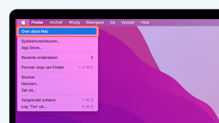The image size is (219, 123).
Task: Open the Weergave menu
Action: (x=95, y=22)
